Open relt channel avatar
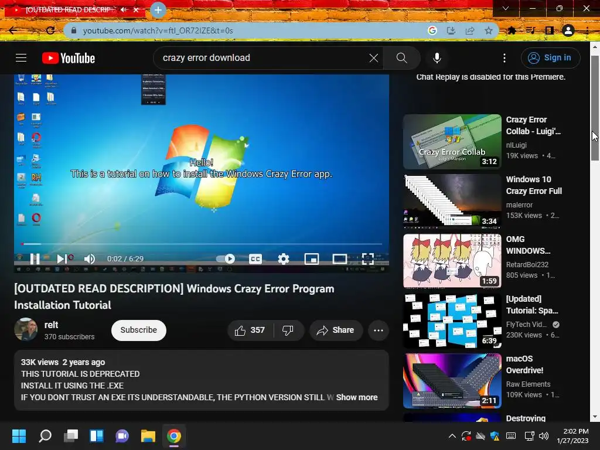 26,329
